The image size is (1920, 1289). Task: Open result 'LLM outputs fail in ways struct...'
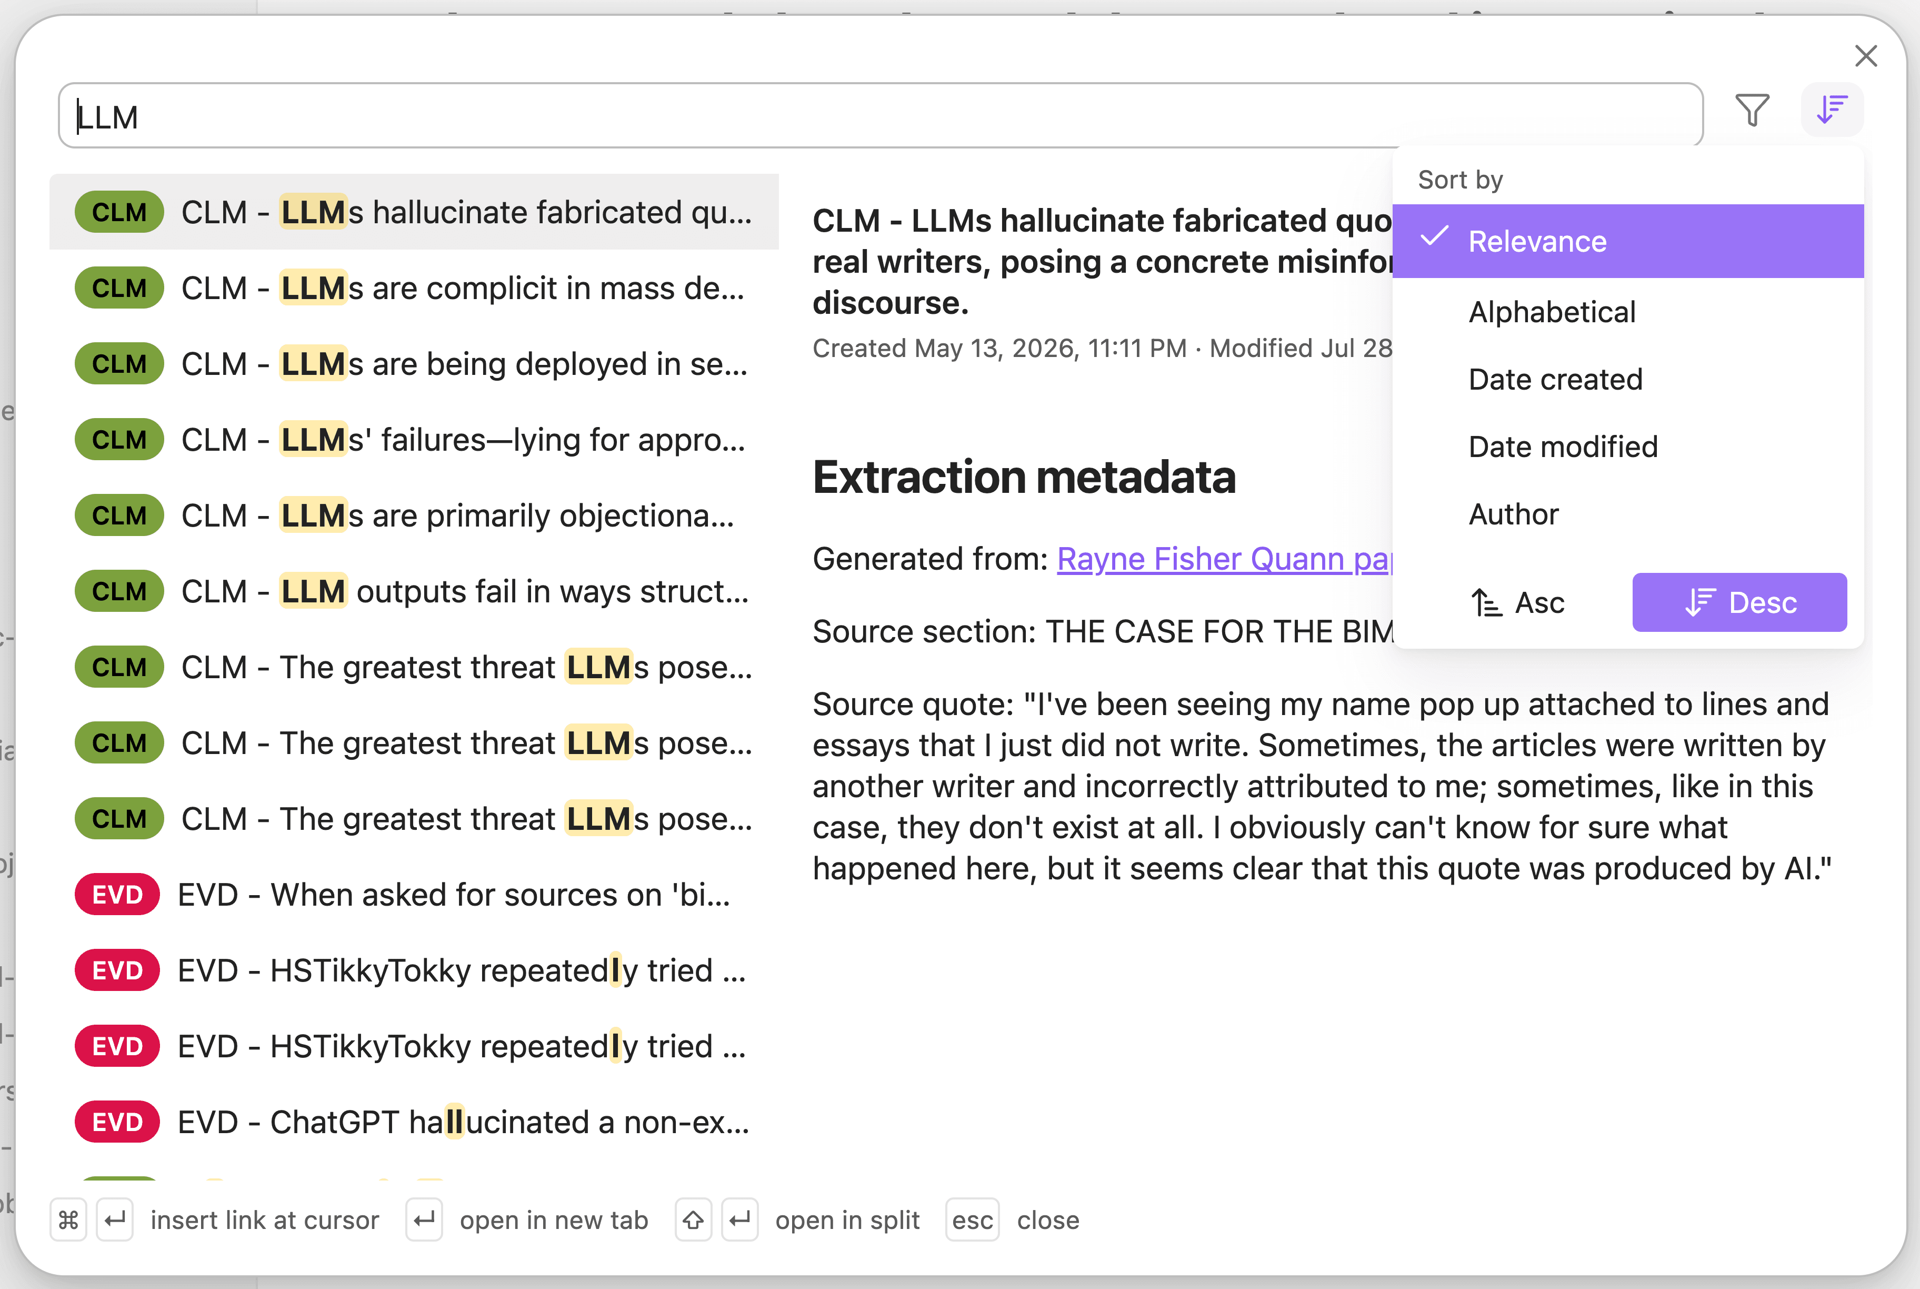pyautogui.click(x=414, y=591)
